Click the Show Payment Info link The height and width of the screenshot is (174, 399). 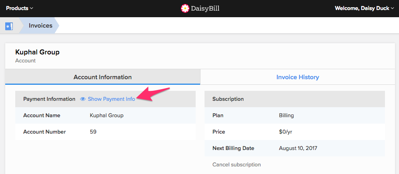pos(111,99)
